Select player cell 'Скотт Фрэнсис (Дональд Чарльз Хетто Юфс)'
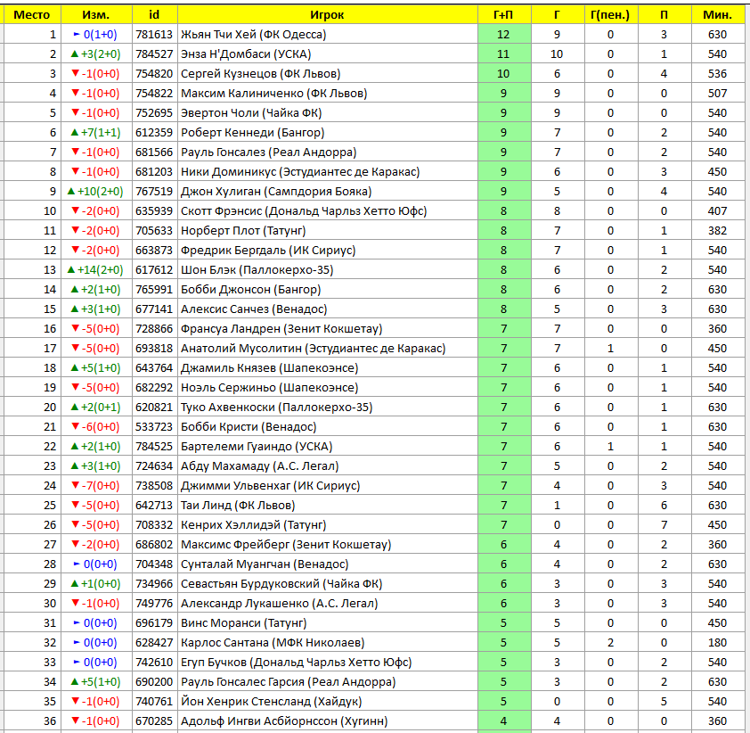 coord(327,211)
